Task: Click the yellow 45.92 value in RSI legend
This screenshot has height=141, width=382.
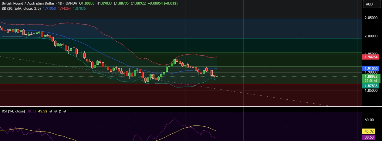Action: point(43,111)
